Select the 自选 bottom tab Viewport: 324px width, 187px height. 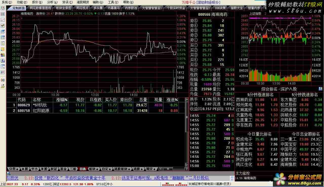pyautogui.click(x=83, y=169)
